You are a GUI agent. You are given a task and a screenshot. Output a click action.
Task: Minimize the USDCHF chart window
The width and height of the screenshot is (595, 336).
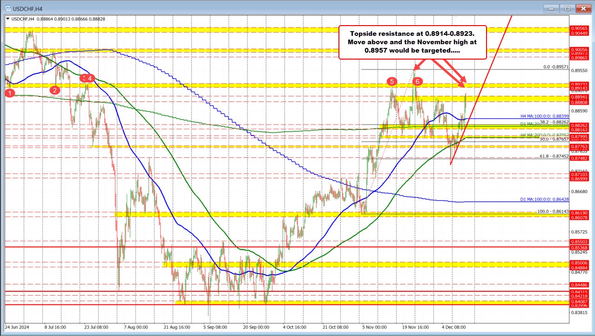[554, 8]
